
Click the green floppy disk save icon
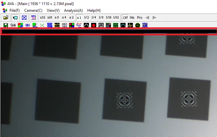(x=6, y=25)
